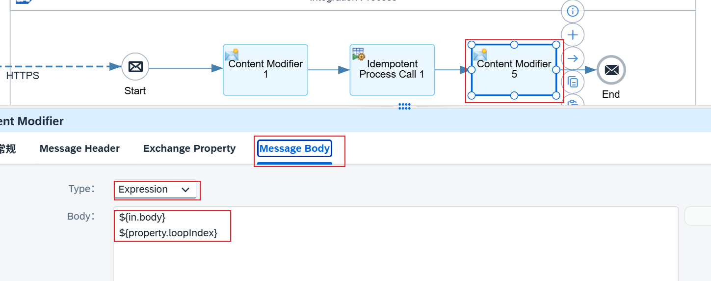This screenshot has height=281, width=711.
Task: Select the Content Modifier 1 step
Action: 265,70
